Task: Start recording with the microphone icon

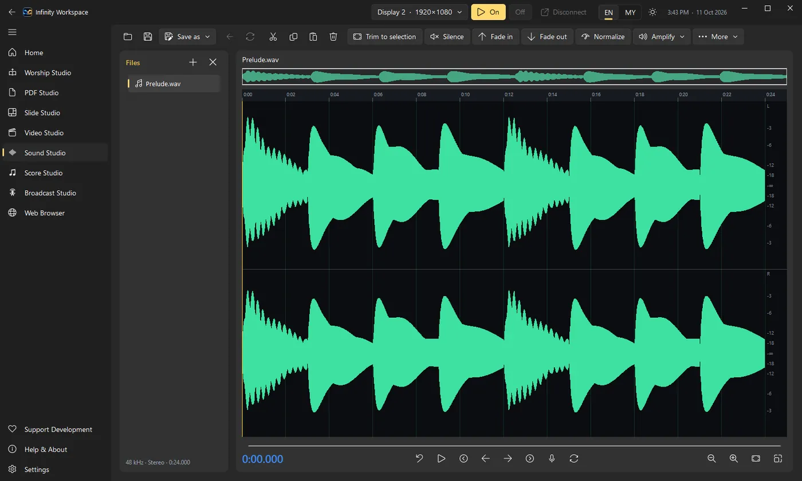Action: [x=552, y=458]
